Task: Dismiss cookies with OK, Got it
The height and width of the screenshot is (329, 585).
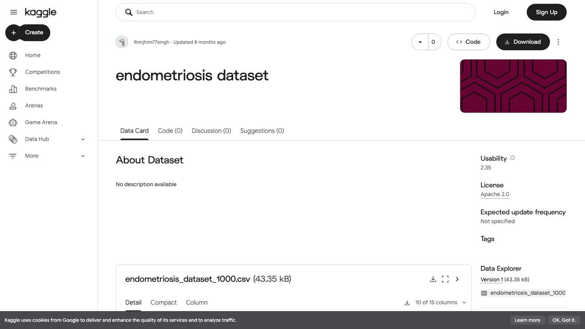Action: [x=564, y=320]
